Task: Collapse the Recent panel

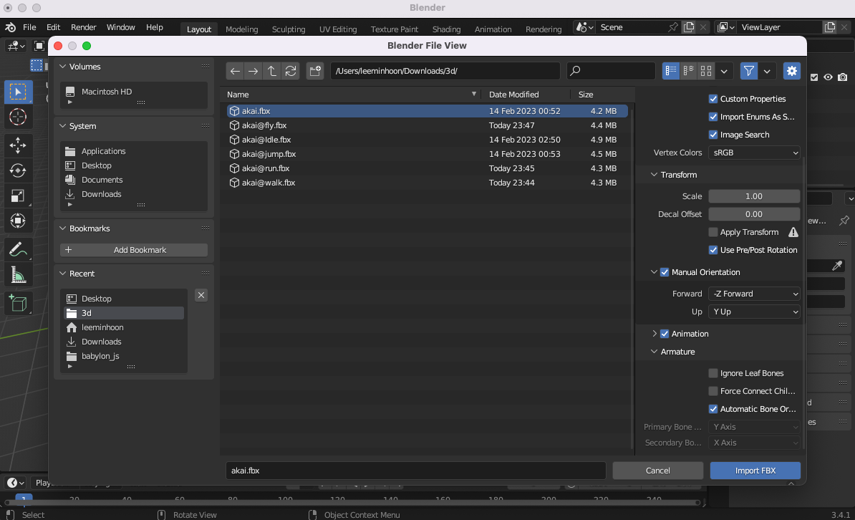Action: [x=63, y=274]
